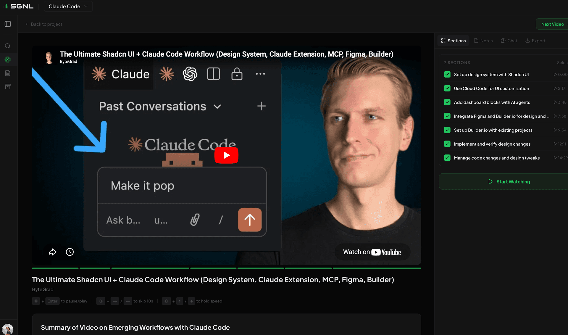Uncheck 'Set up design system with Shadcn UI'
Screen dimensions: 568x335
[447, 75]
